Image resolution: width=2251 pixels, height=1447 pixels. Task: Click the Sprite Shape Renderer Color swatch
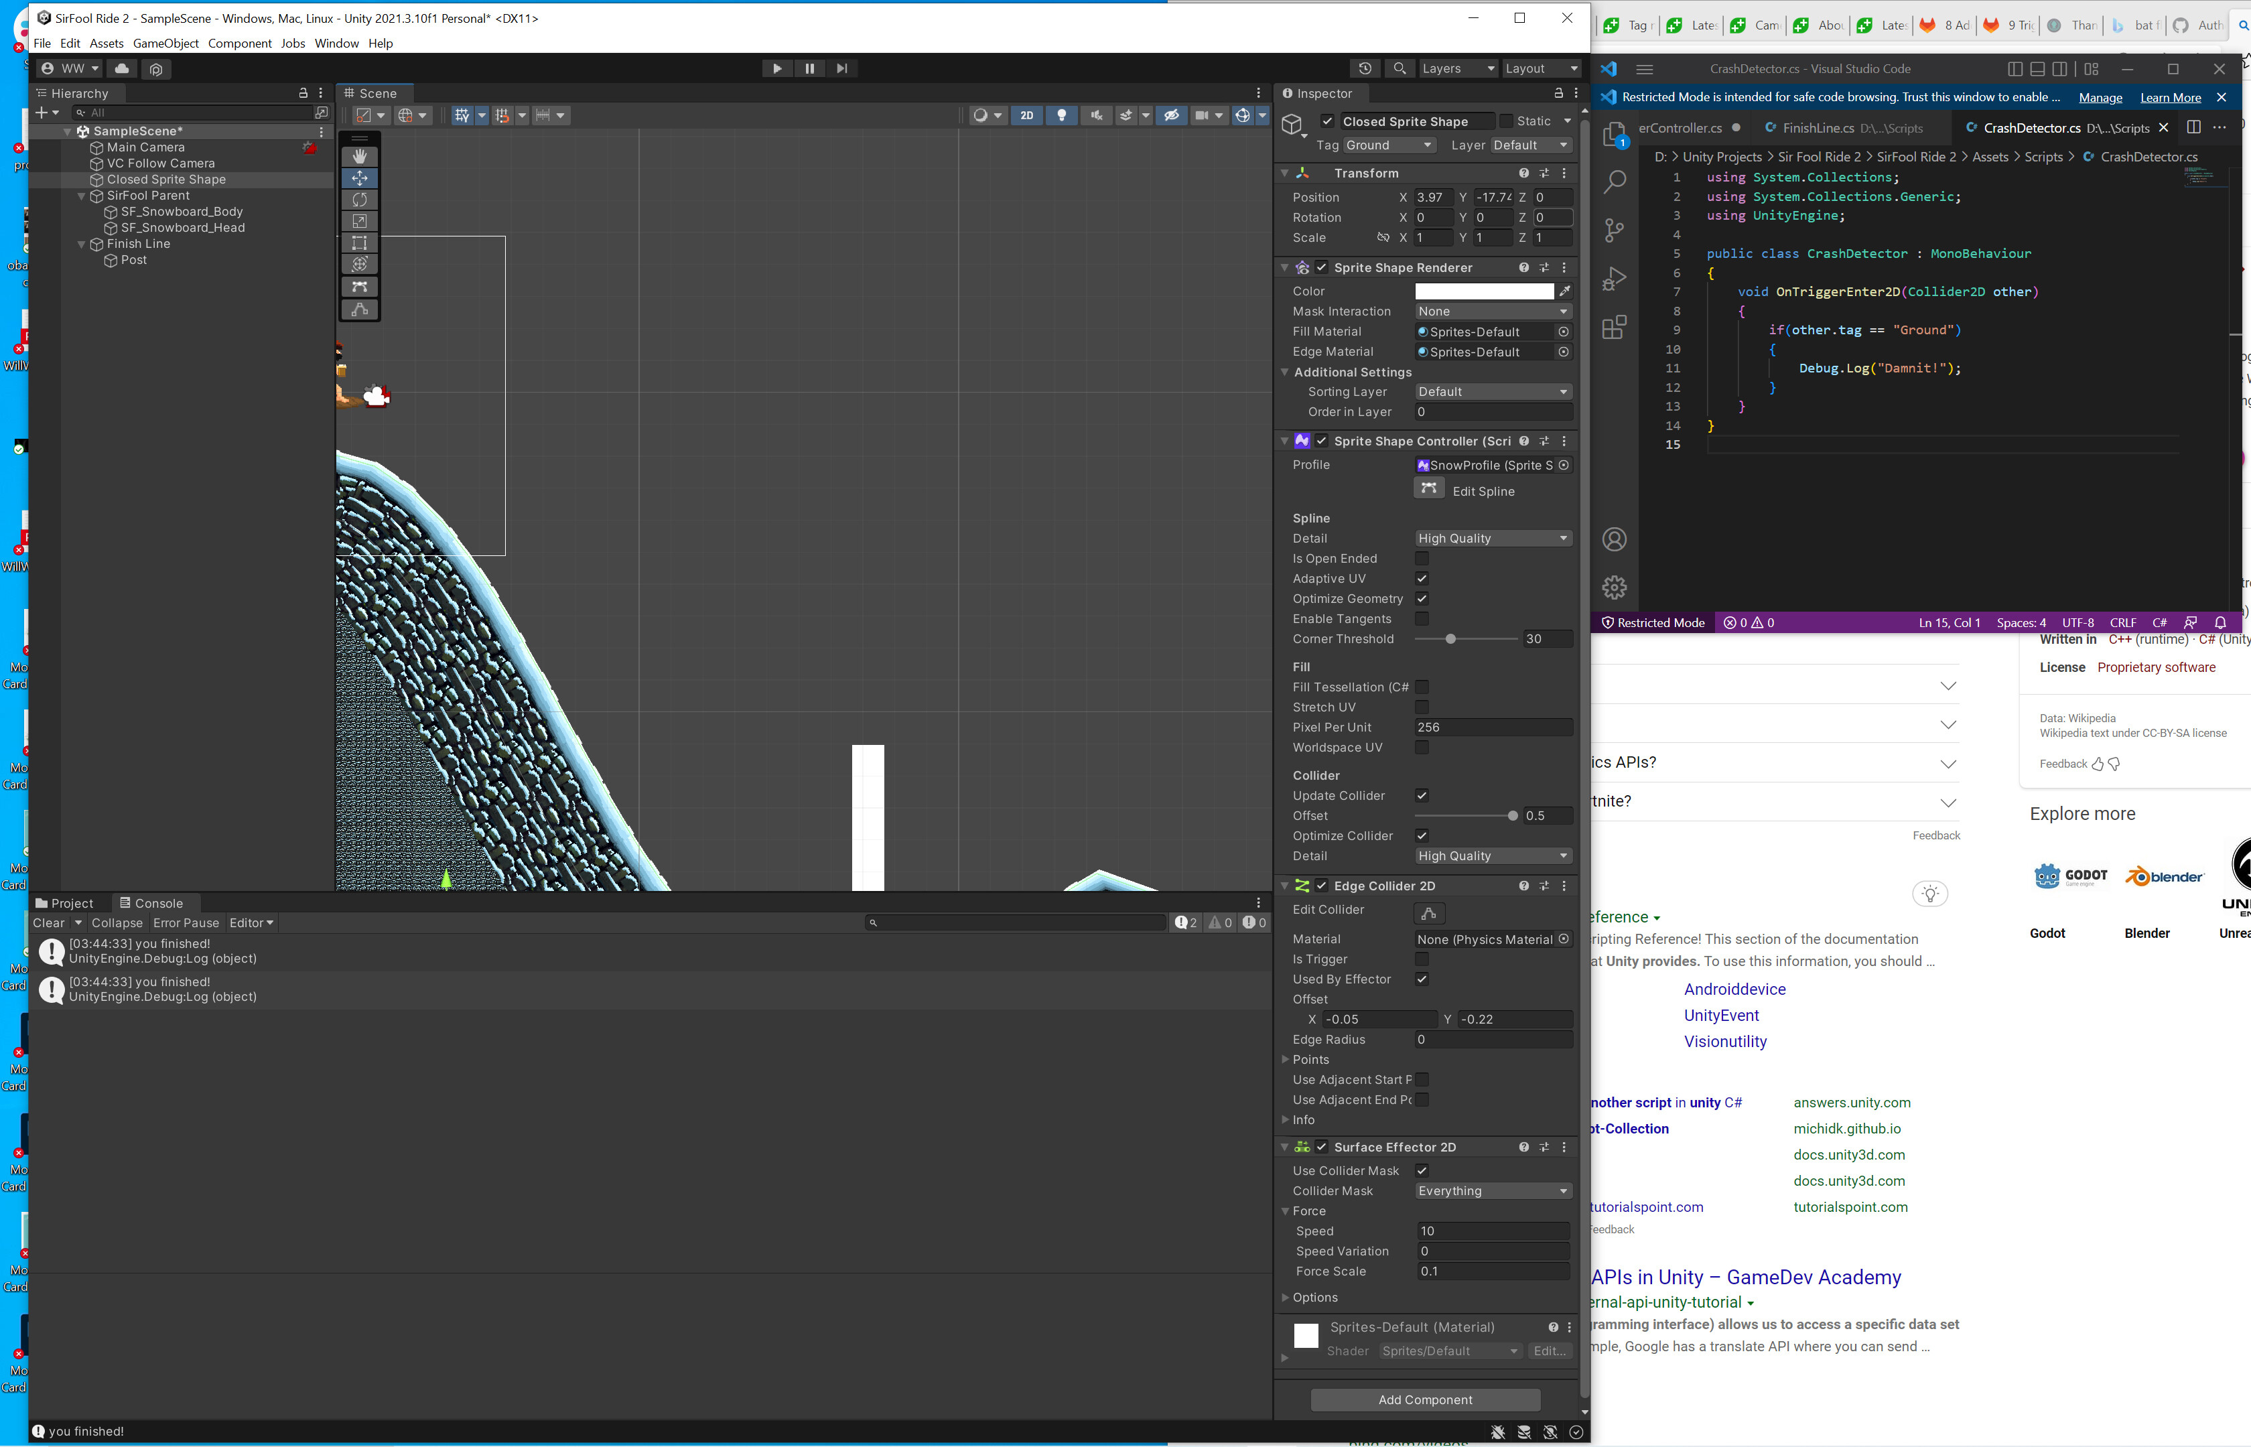(1483, 290)
